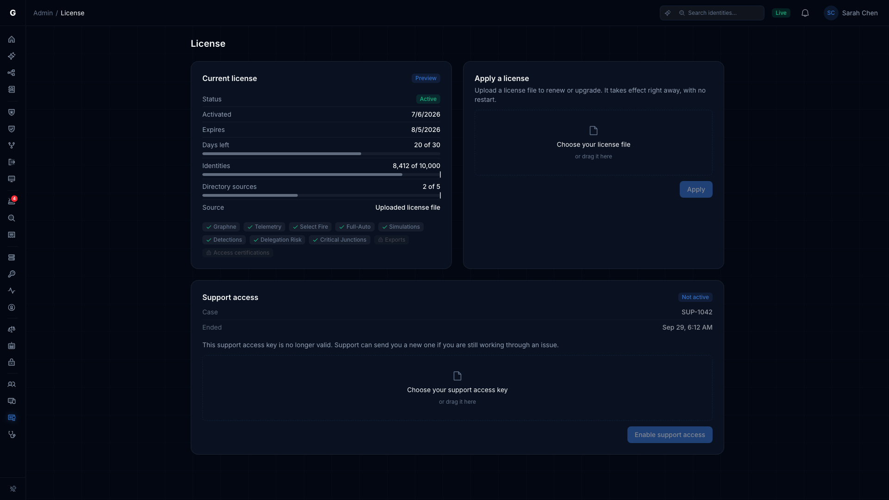Open Sarah Chen user menu

pyautogui.click(x=851, y=13)
